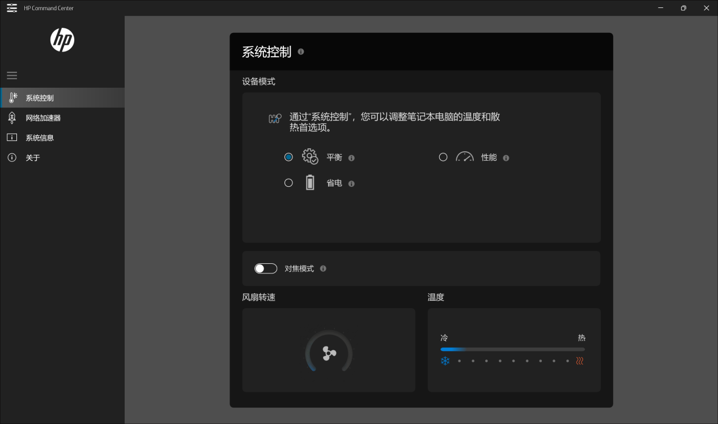Click the fan icon in 风扇转速 gauge
The height and width of the screenshot is (424, 718).
pos(329,353)
